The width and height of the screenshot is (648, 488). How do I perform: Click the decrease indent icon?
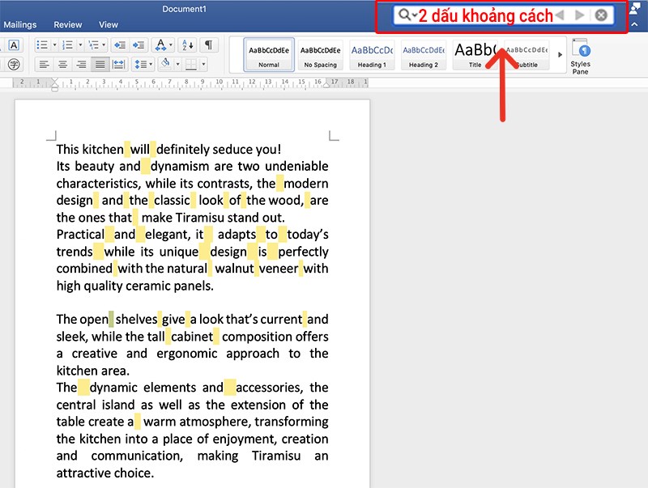[120, 45]
